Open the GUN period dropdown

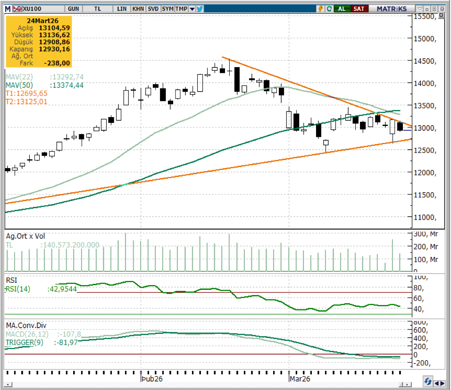pos(73,8)
